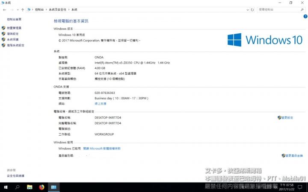This screenshot has width=308, height=192.
Task: Click the shield icon beside 系統保護
Action: click(x=3, y=40)
